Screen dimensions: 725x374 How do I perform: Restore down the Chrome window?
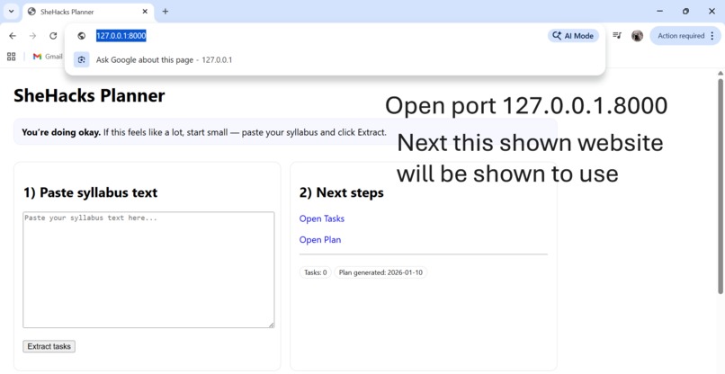coord(685,11)
